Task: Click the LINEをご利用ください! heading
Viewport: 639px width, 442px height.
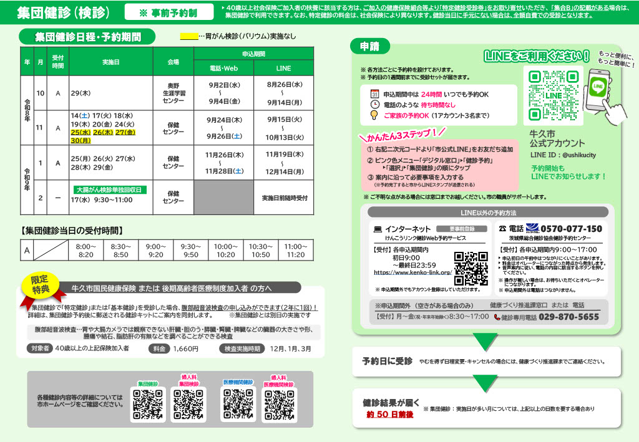Action: pyautogui.click(x=536, y=55)
